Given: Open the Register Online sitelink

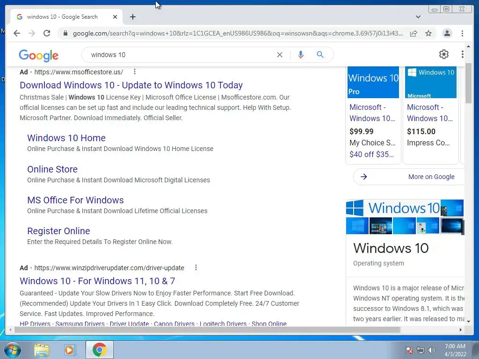Looking at the screenshot, I should [58, 231].
